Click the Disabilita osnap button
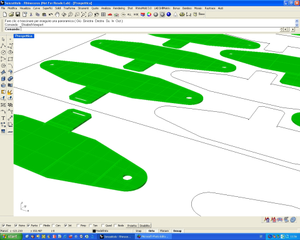This screenshot has height=240, width=300. [144, 226]
